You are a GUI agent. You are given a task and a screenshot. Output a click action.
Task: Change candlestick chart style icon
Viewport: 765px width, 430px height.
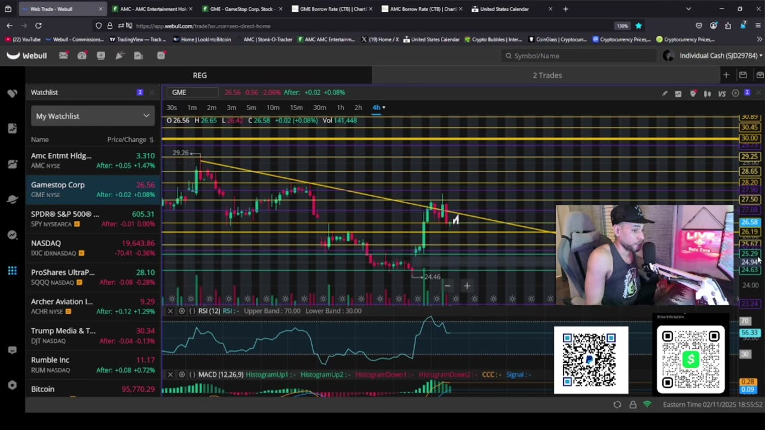point(708,93)
